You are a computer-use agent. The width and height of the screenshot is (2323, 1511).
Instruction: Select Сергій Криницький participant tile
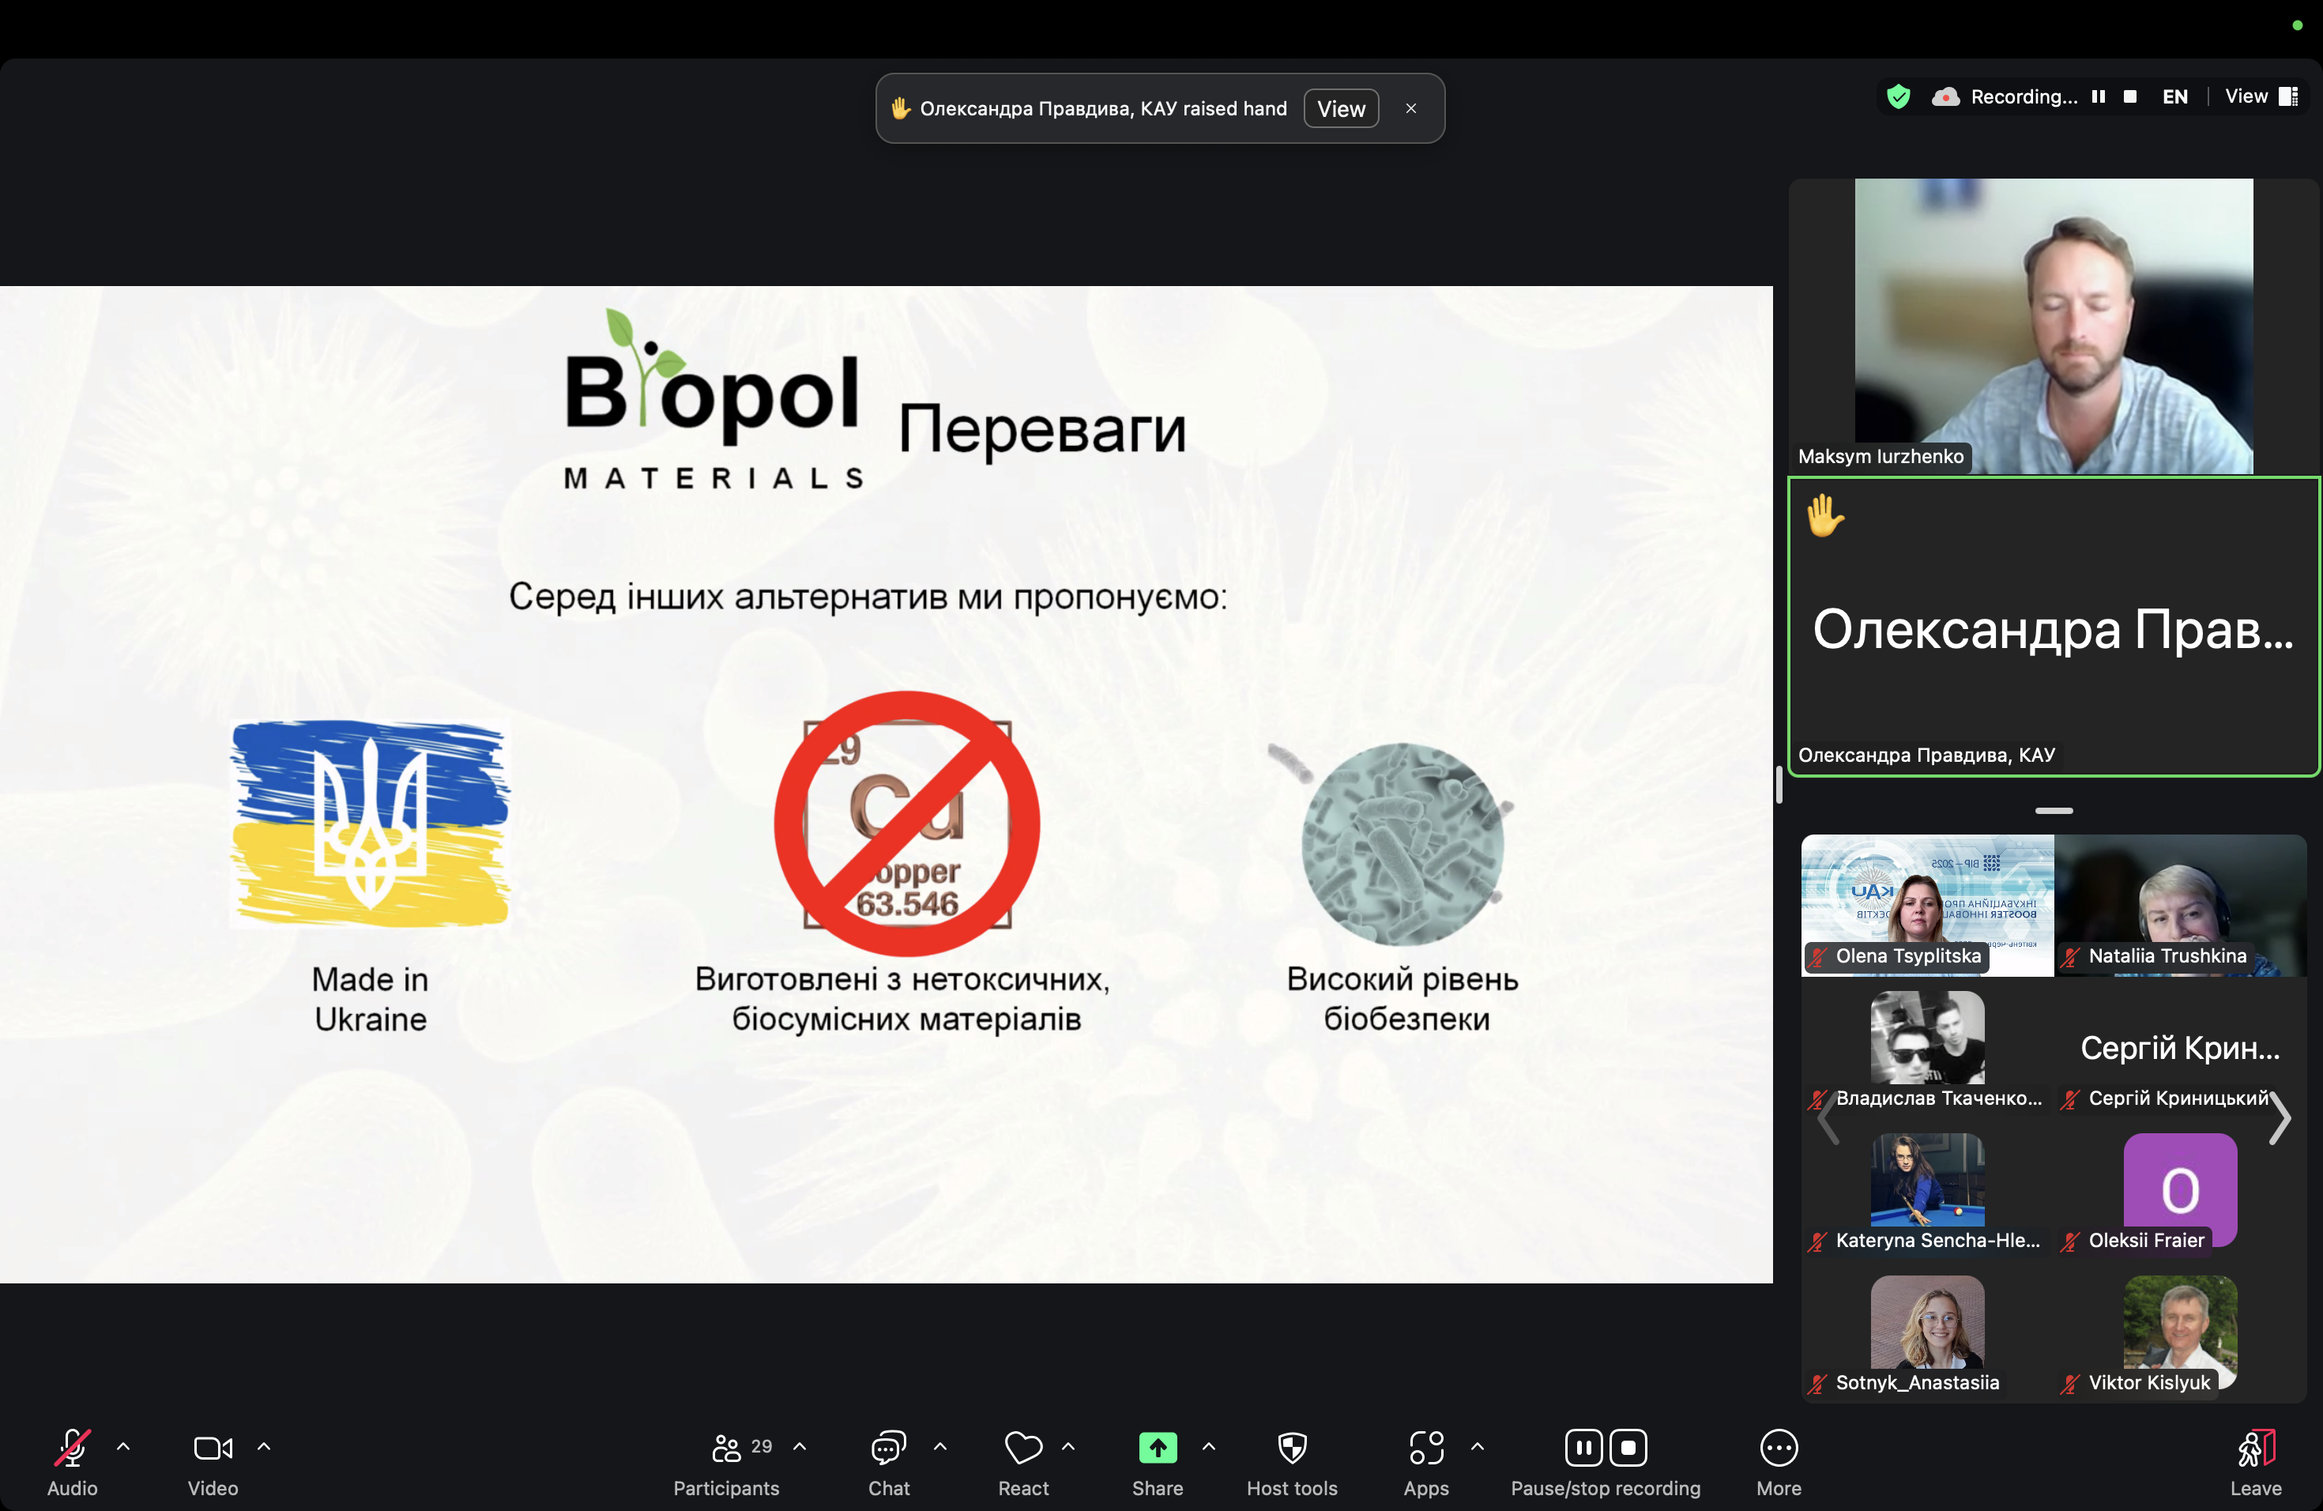pos(2181,1047)
